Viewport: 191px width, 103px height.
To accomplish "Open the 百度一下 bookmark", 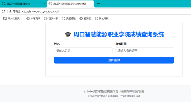I will coord(51,19).
